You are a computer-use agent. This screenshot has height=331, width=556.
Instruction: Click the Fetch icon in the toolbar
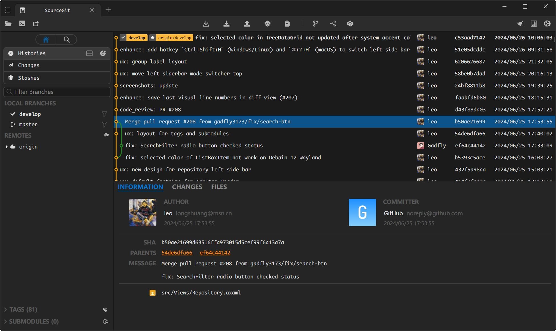pyautogui.click(x=206, y=24)
